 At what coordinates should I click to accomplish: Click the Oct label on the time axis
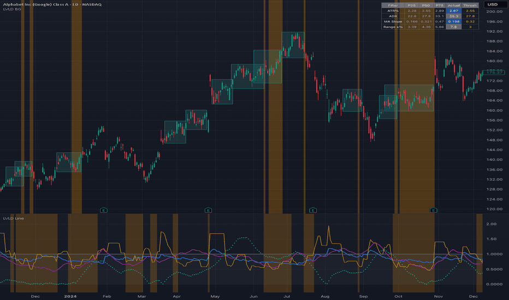(398, 296)
